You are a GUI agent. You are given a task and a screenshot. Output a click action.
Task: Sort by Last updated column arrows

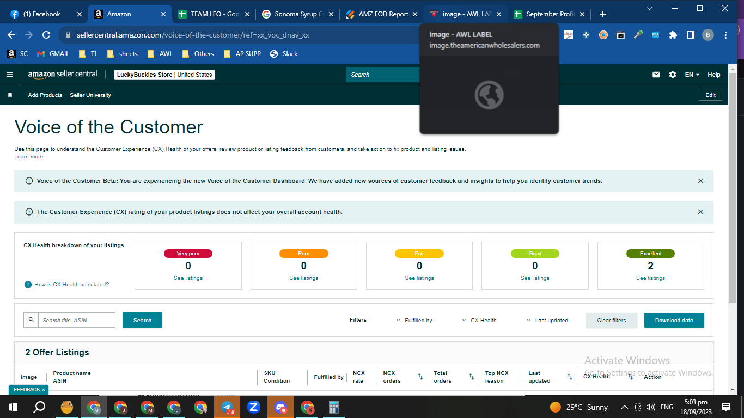(570, 377)
